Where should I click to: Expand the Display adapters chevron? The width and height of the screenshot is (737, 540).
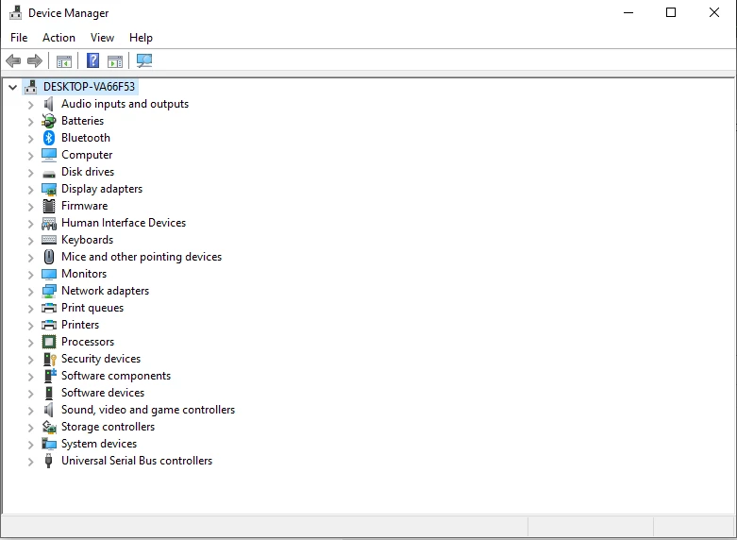[x=30, y=189]
